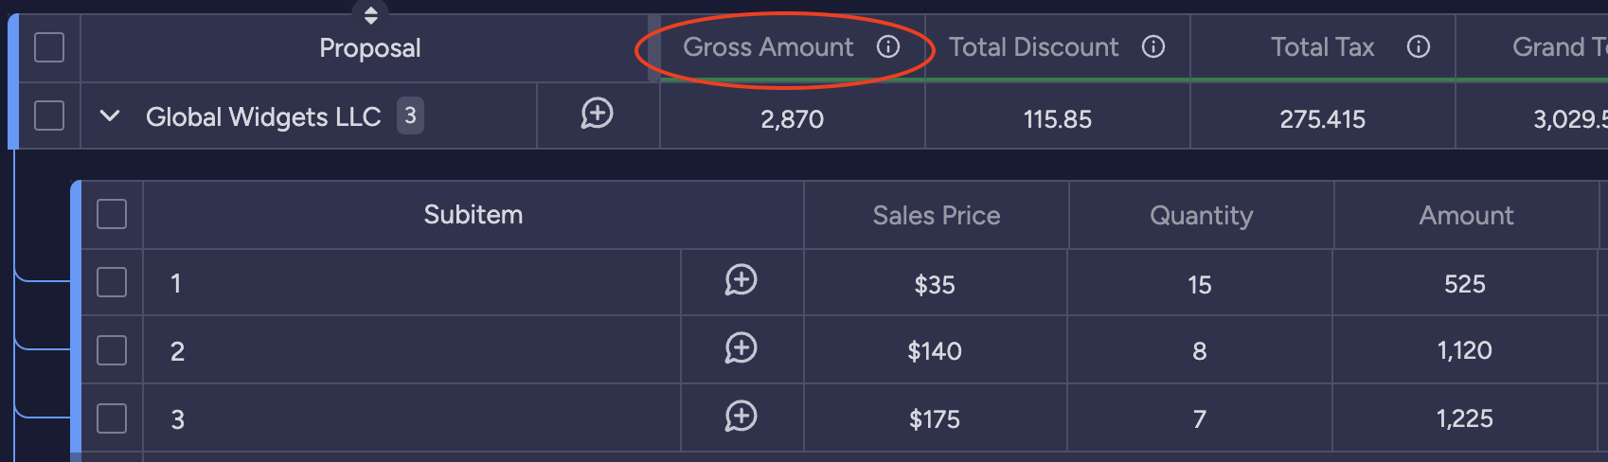Check the box for subitem 2
The image size is (1608, 462).
coord(112,350)
